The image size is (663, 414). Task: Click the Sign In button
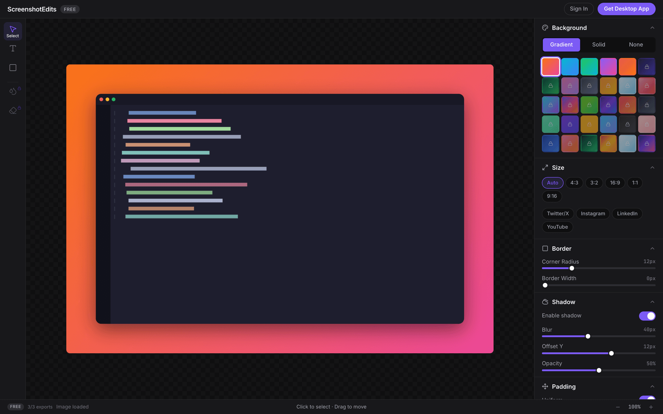(x=578, y=9)
